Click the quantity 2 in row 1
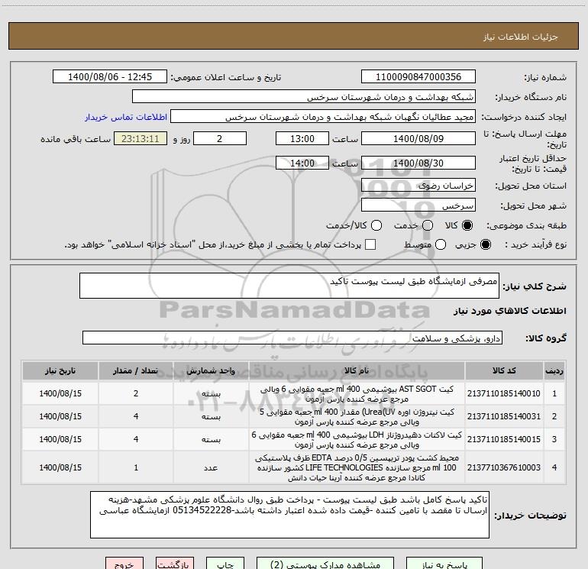The image size is (588, 569). point(136,393)
